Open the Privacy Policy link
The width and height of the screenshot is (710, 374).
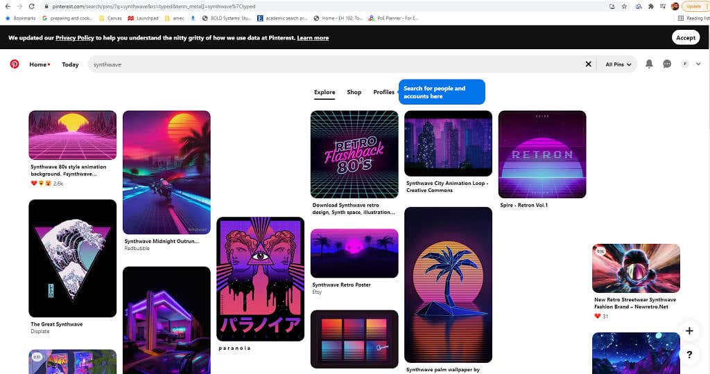coord(75,38)
